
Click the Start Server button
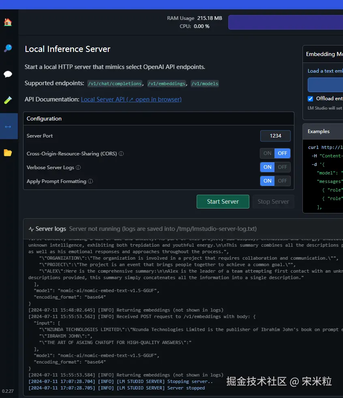[x=223, y=202]
